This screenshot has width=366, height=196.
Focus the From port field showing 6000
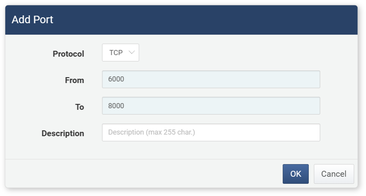(211, 80)
